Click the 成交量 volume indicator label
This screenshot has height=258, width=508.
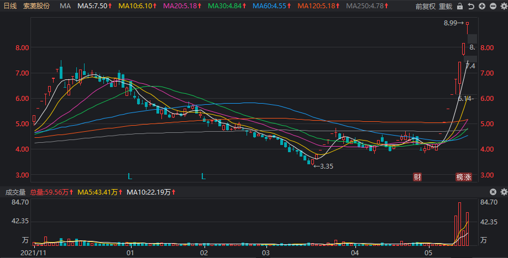point(15,192)
